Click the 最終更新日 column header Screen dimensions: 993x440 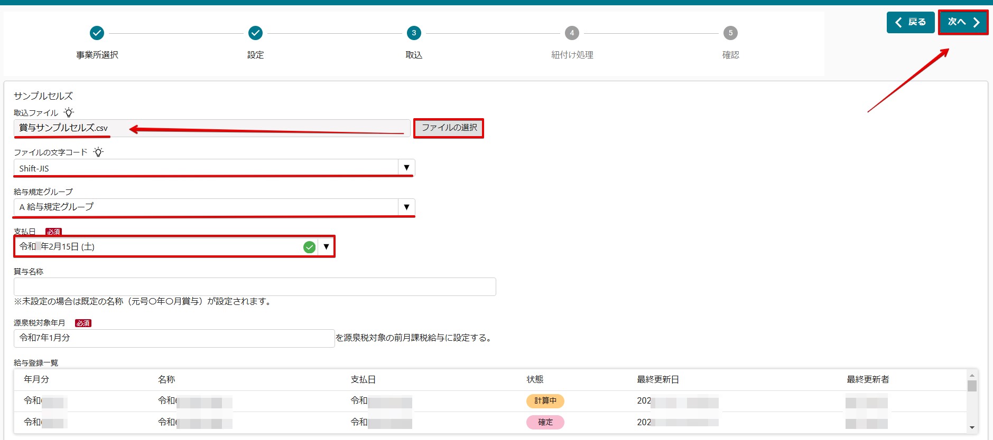pos(658,379)
